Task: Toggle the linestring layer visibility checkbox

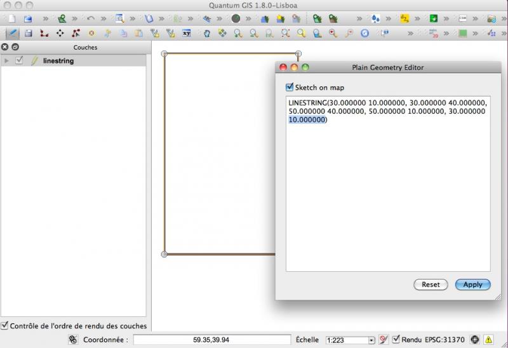Action: click(x=20, y=61)
